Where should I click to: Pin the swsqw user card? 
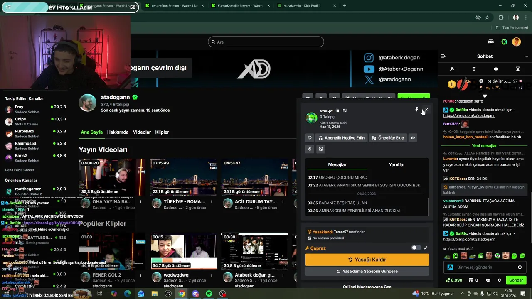[416, 109]
